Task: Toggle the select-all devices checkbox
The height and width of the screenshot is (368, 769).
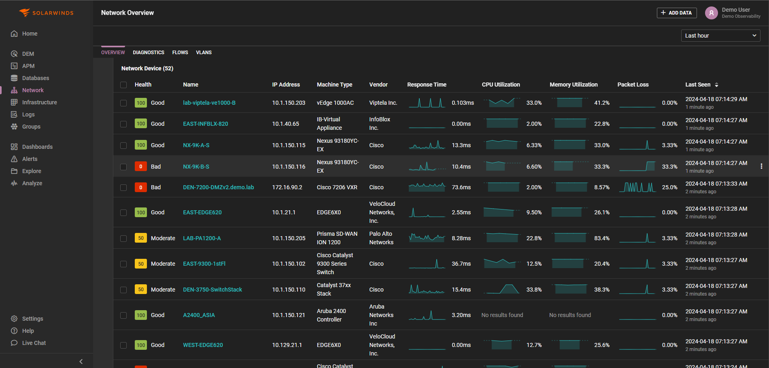Action: tap(123, 85)
